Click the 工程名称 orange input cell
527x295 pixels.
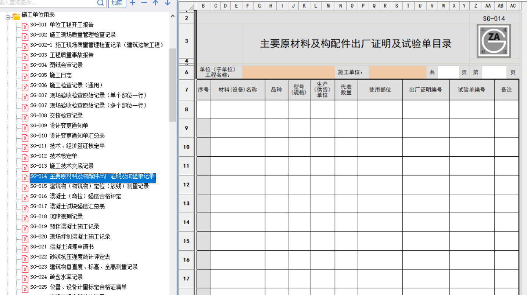(287, 73)
